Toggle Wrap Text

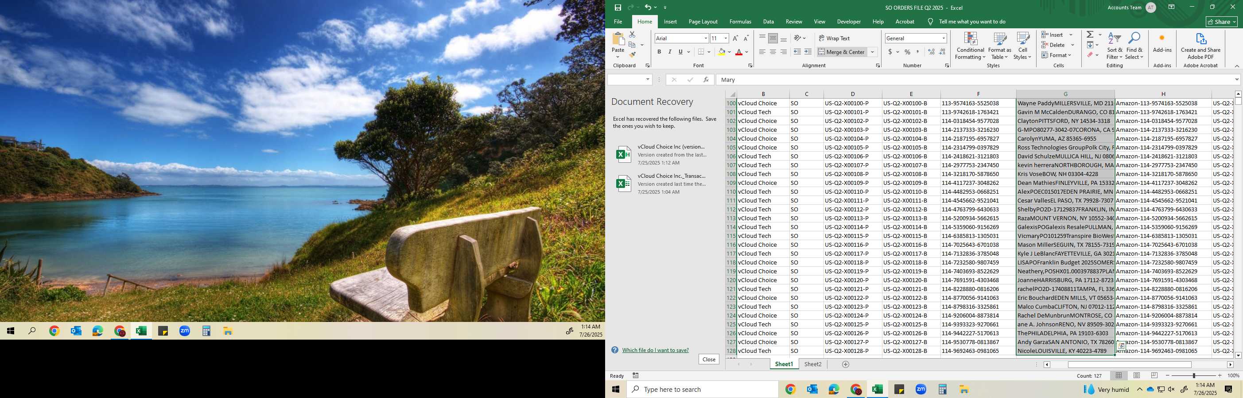coord(834,38)
